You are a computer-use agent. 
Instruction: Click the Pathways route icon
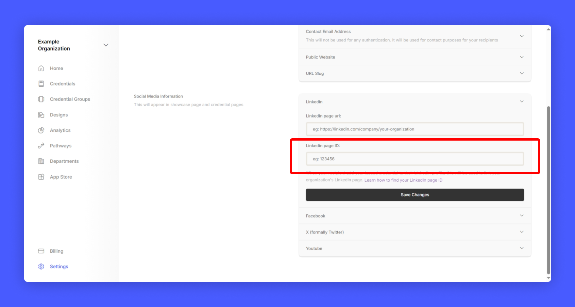(x=41, y=146)
